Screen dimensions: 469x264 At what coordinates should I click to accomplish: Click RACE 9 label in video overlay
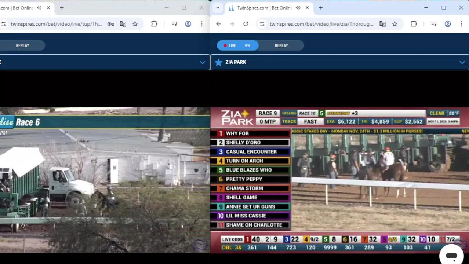pyautogui.click(x=267, y=113)
